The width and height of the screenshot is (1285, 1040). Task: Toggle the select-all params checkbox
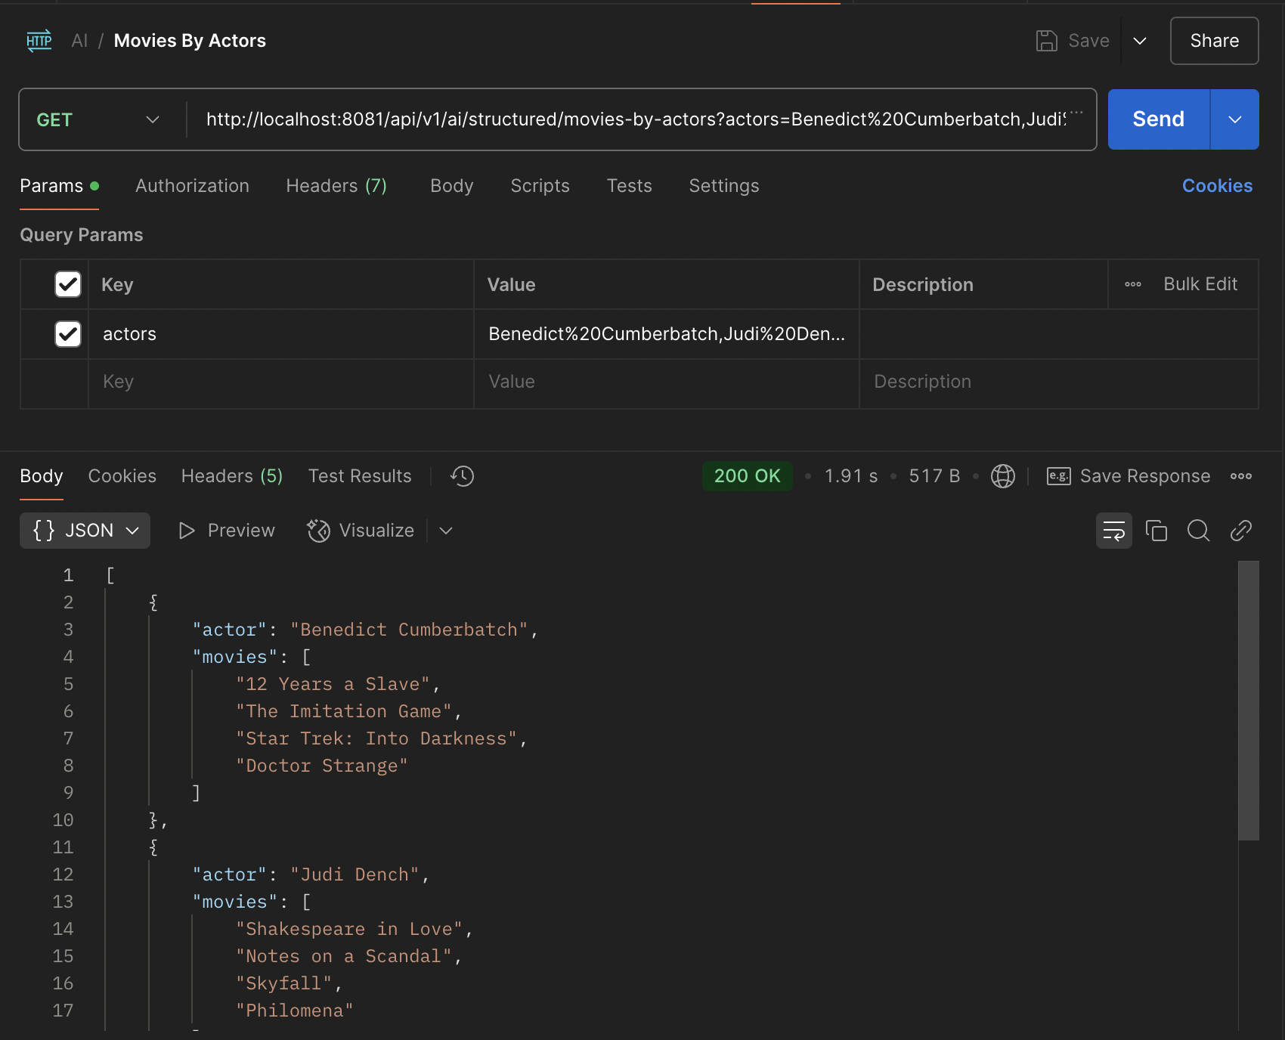tap(68, 284)
